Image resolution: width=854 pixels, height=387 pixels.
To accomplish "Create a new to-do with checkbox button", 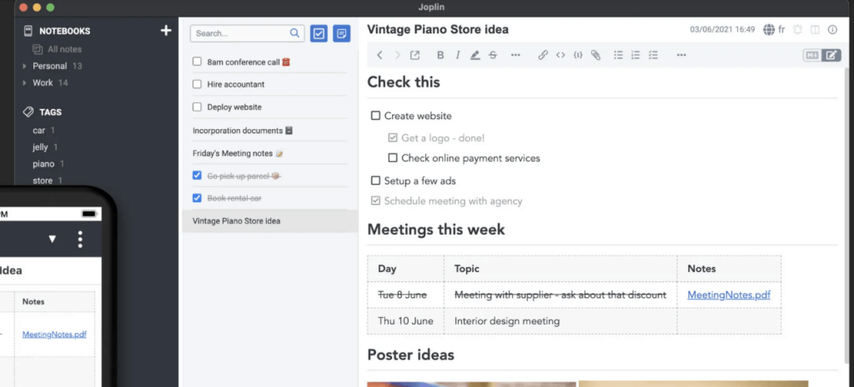I will click(x=319, y=33).
